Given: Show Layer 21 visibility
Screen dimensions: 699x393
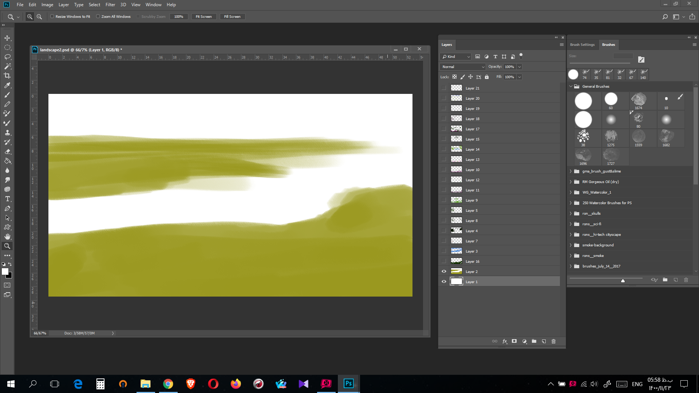Looking at the screenshot, I should tap(444, 88).
